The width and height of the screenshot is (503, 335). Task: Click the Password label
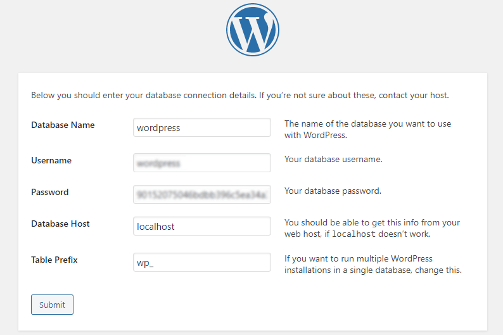tap(49, 192)
